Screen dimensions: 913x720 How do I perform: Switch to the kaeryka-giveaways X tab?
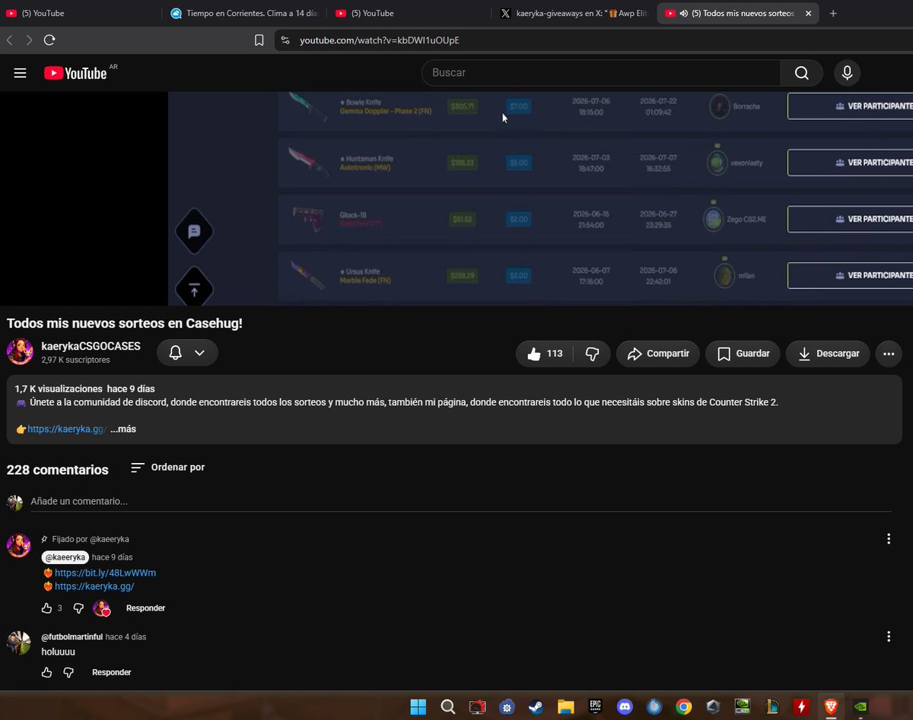(x=574, y=13)
